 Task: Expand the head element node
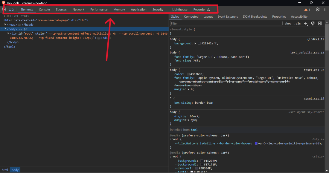pos(5,25)
